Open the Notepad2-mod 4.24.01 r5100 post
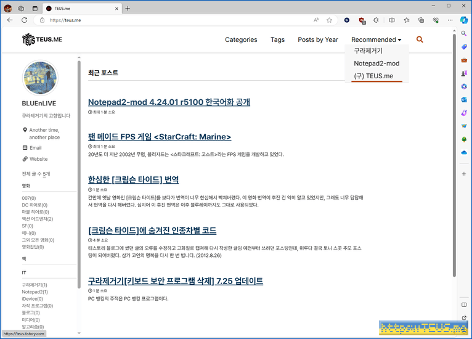 pos(169,102)
